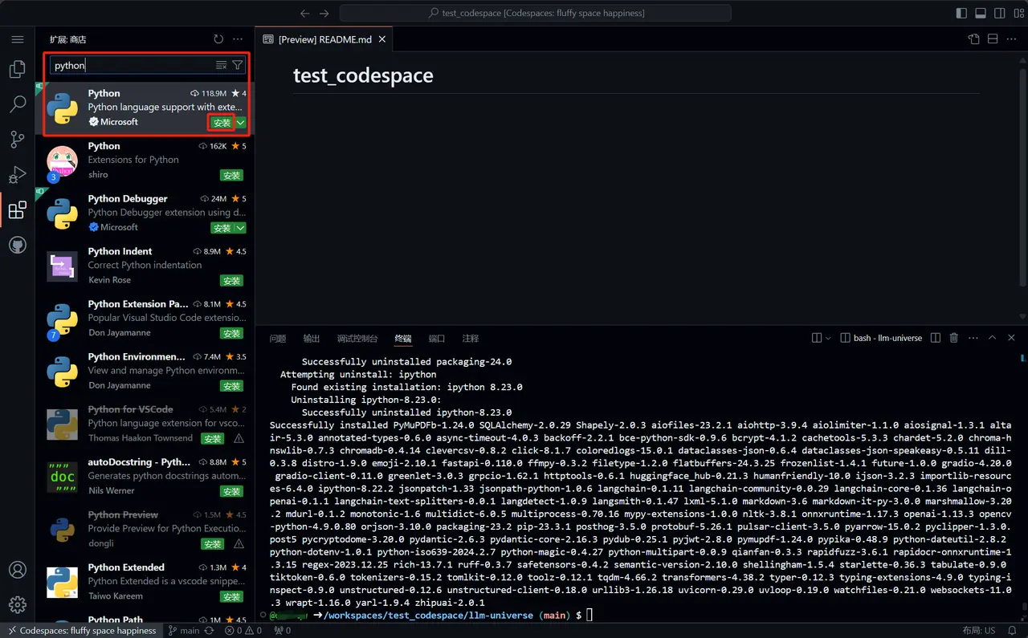Install the Python Indent extension
The image size is (1028, 638).
click(231, 281)
